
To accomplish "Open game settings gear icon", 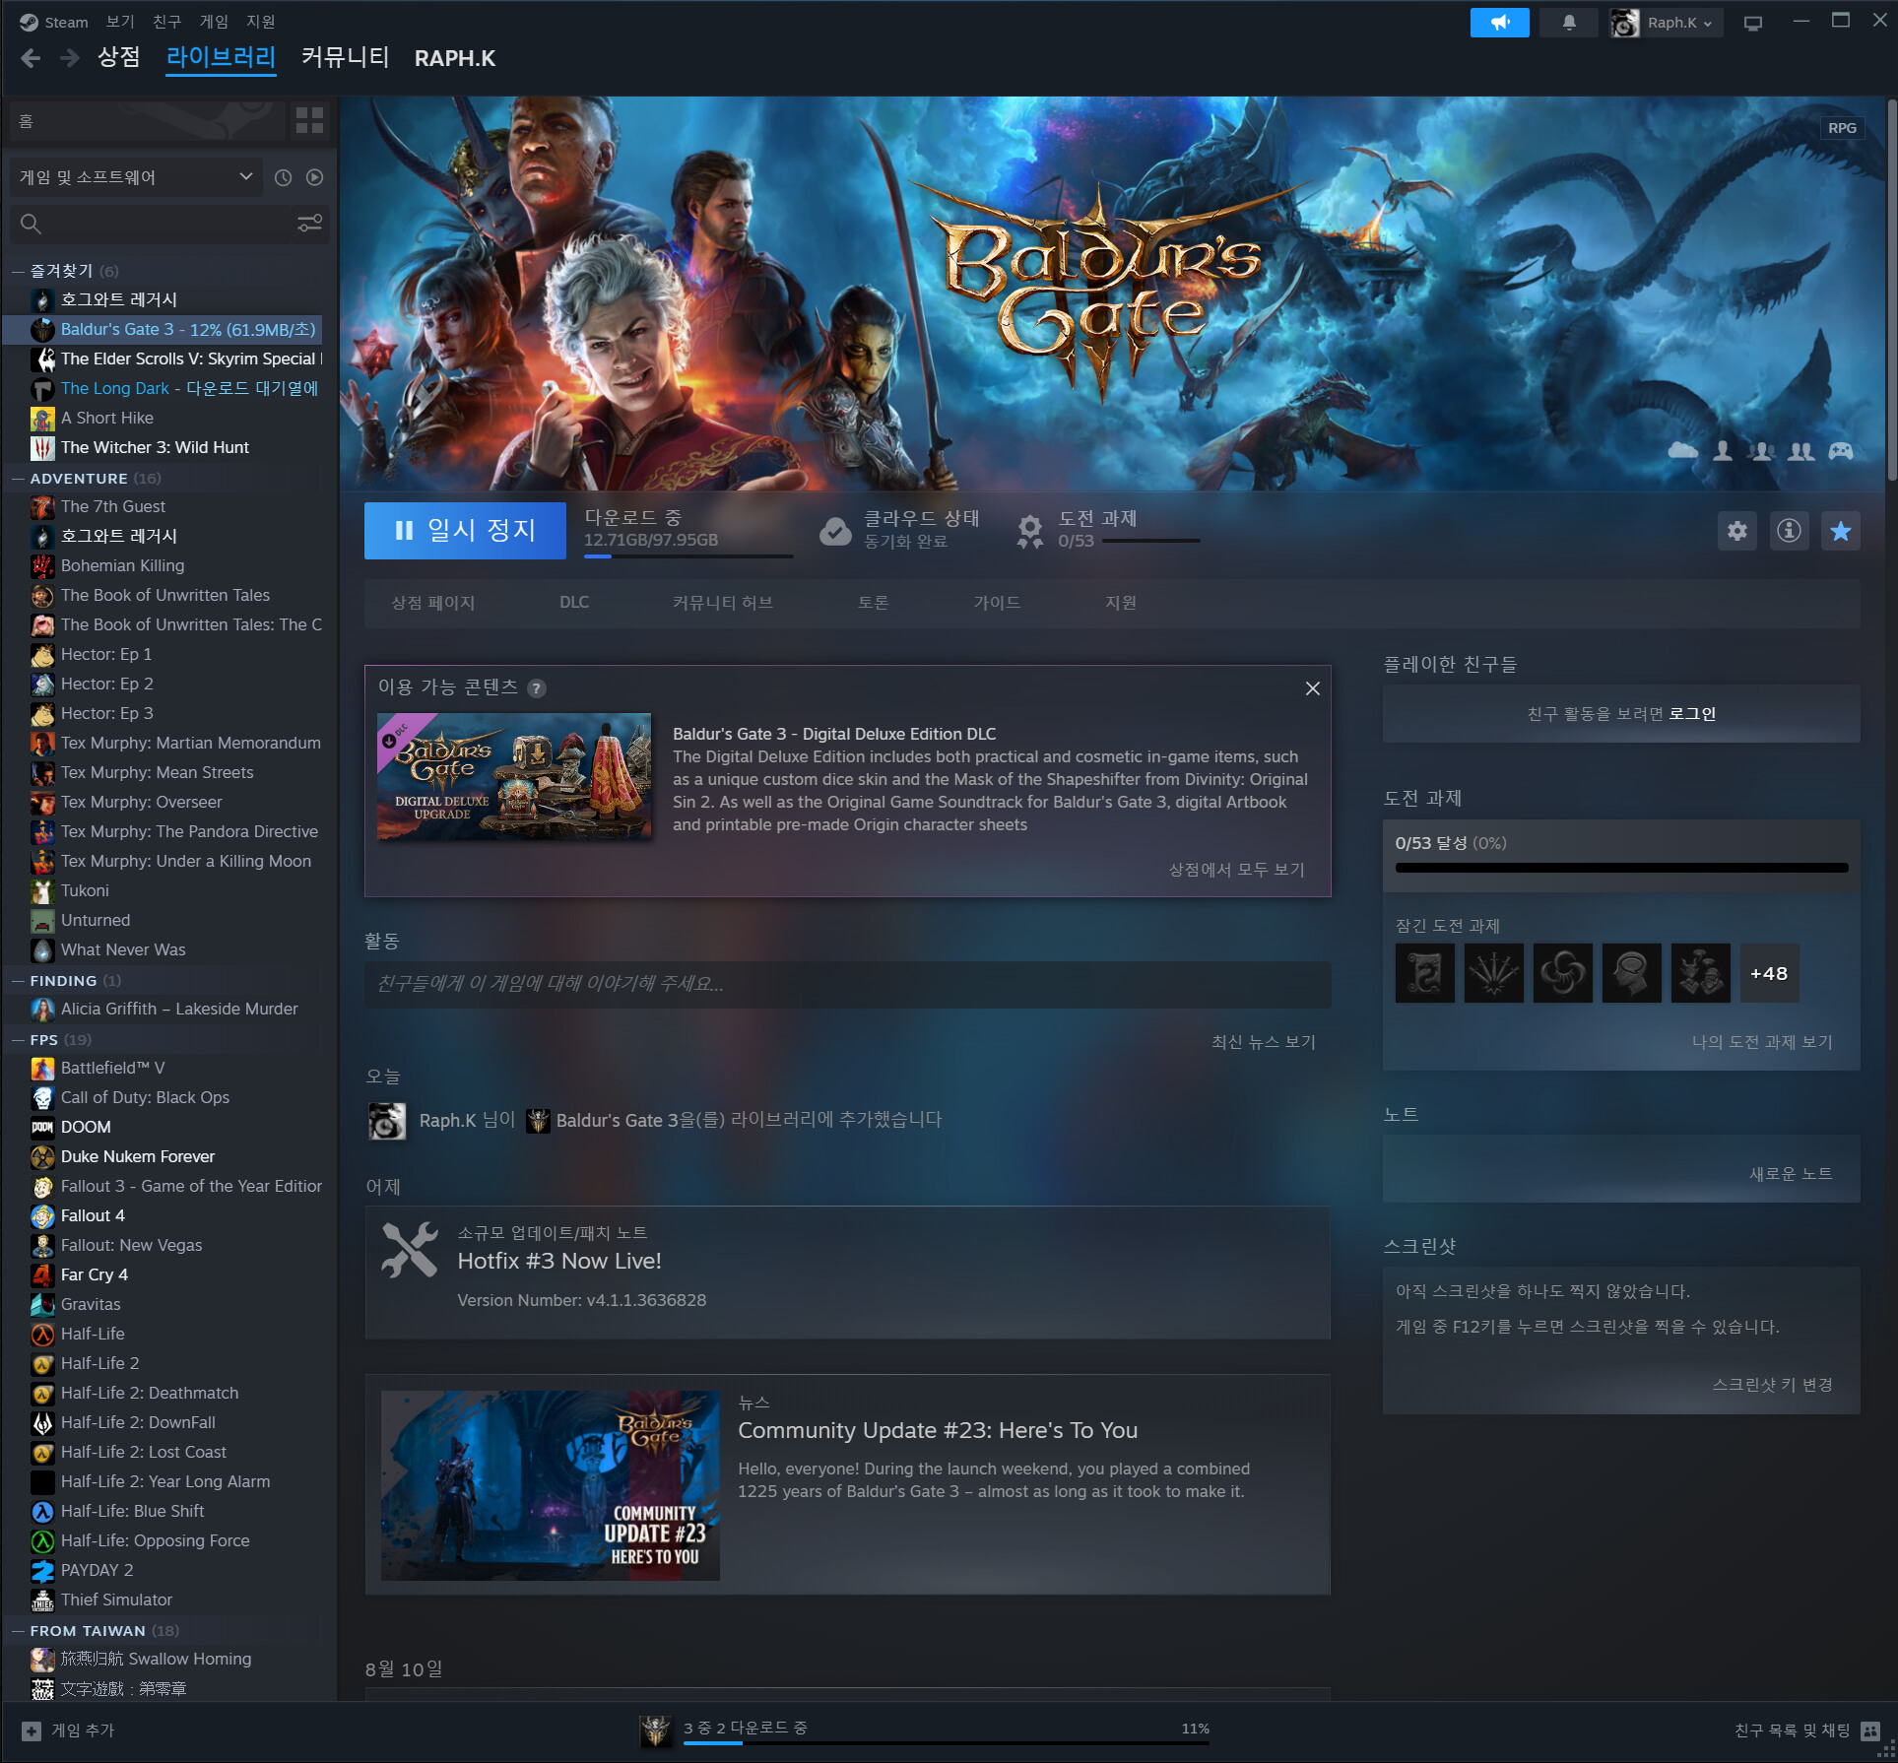I will point(1736,532).
